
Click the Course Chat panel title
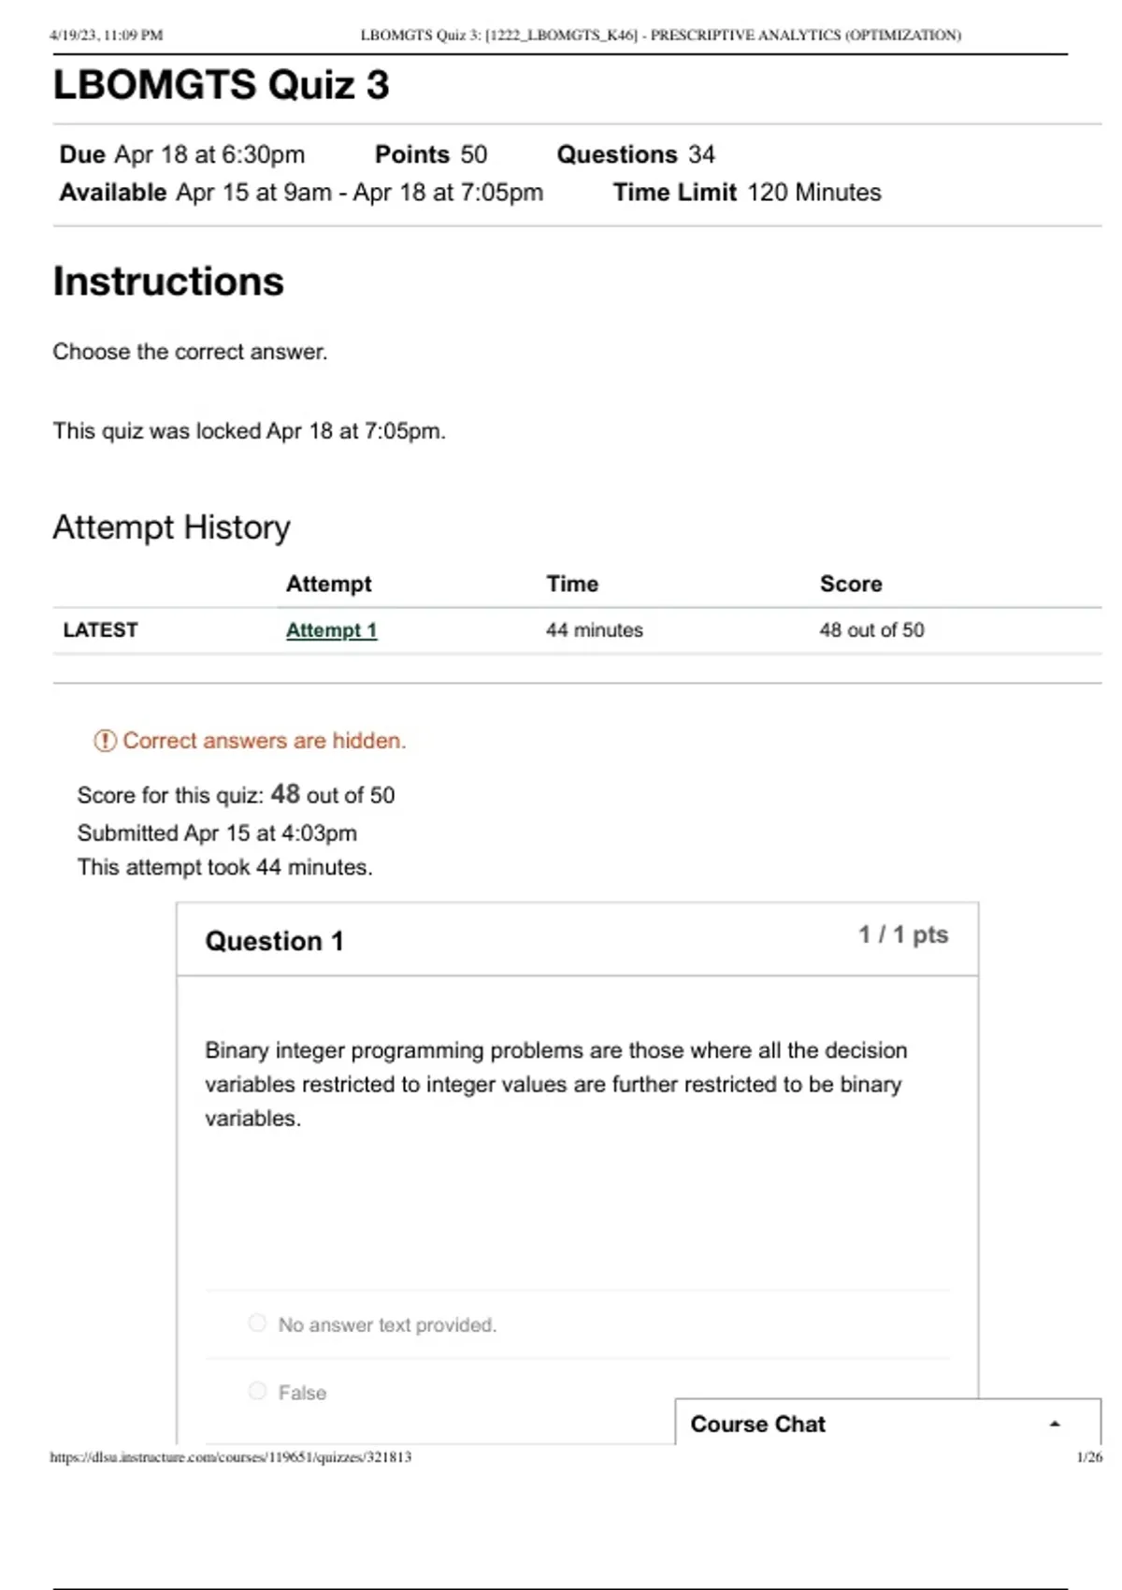(x=757, y=1424)
